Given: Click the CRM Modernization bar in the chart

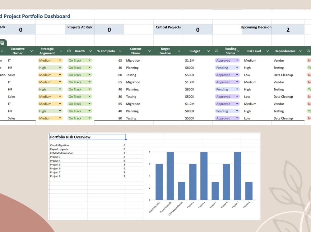Looking at the screenshot, I should (x=182, y=191).
